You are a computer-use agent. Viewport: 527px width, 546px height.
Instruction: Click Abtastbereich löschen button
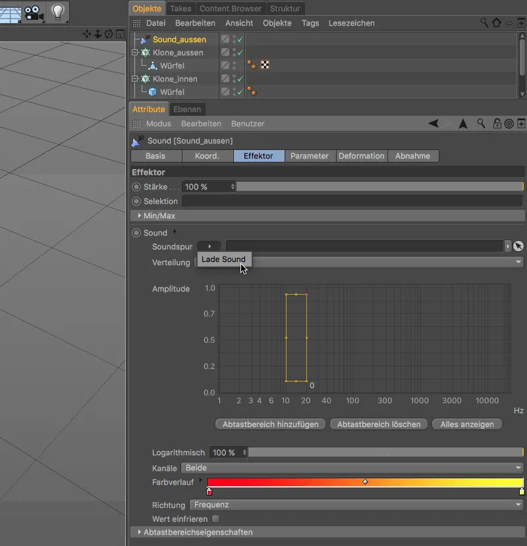[379, 424]
